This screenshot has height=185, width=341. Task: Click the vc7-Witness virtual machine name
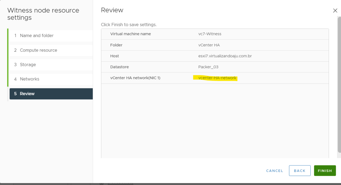pyautogui.click(x=210, y=34)
